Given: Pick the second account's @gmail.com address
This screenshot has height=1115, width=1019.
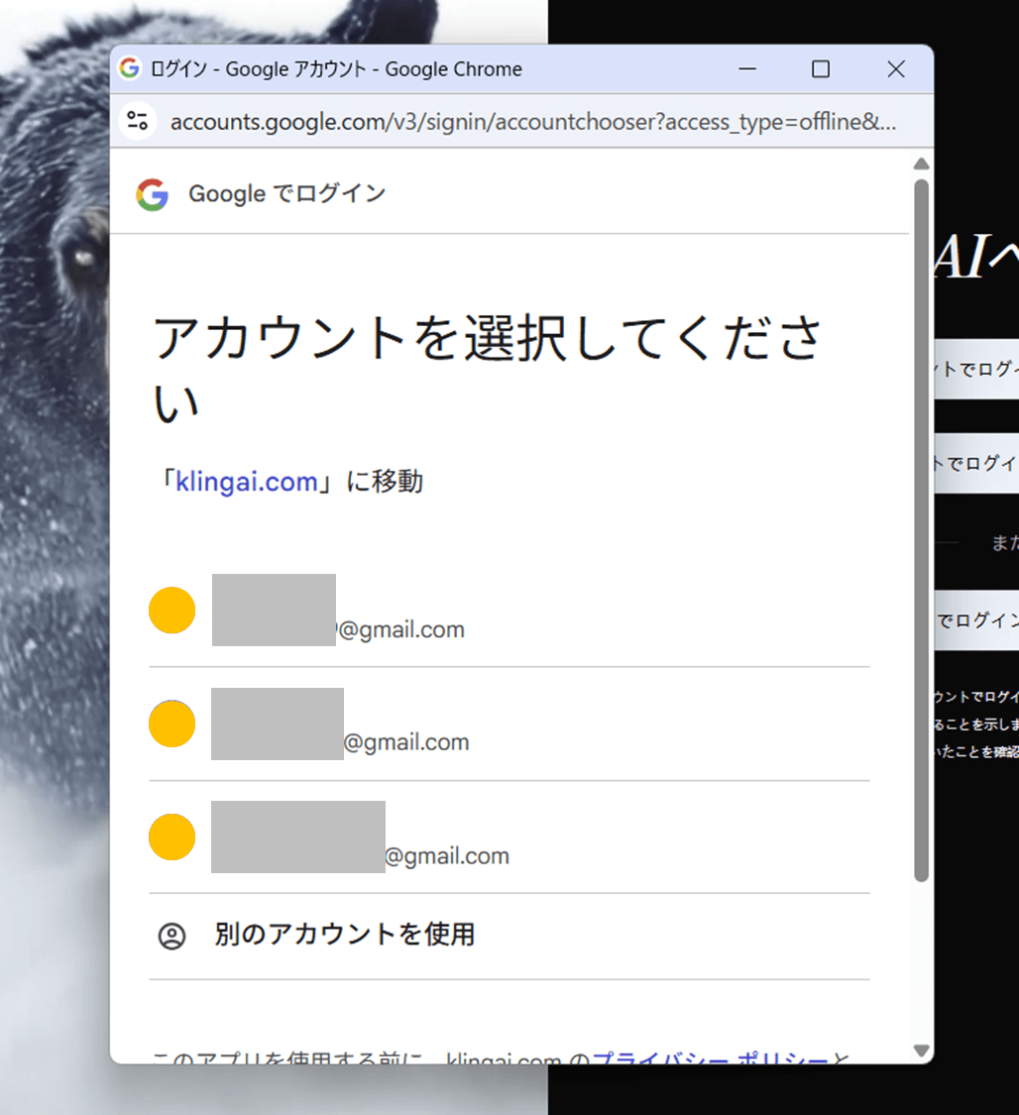Looking at the screenshot, I should 406,743.
